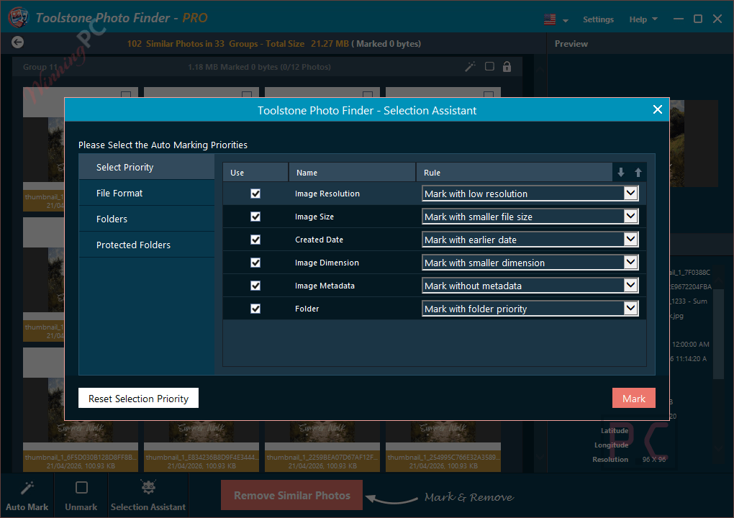This screenshot has width=734, height=518.
Task: Click the Group 11 auto-mark wand icon
Action: 470,66
